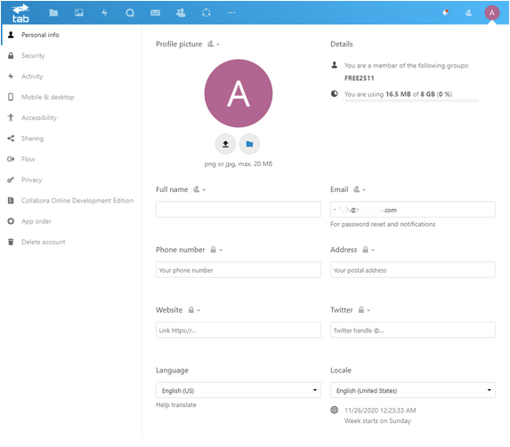Viewport: 510px width, 447px height.
Task: Click the large profile avatar image
Action: click(239, 93)
